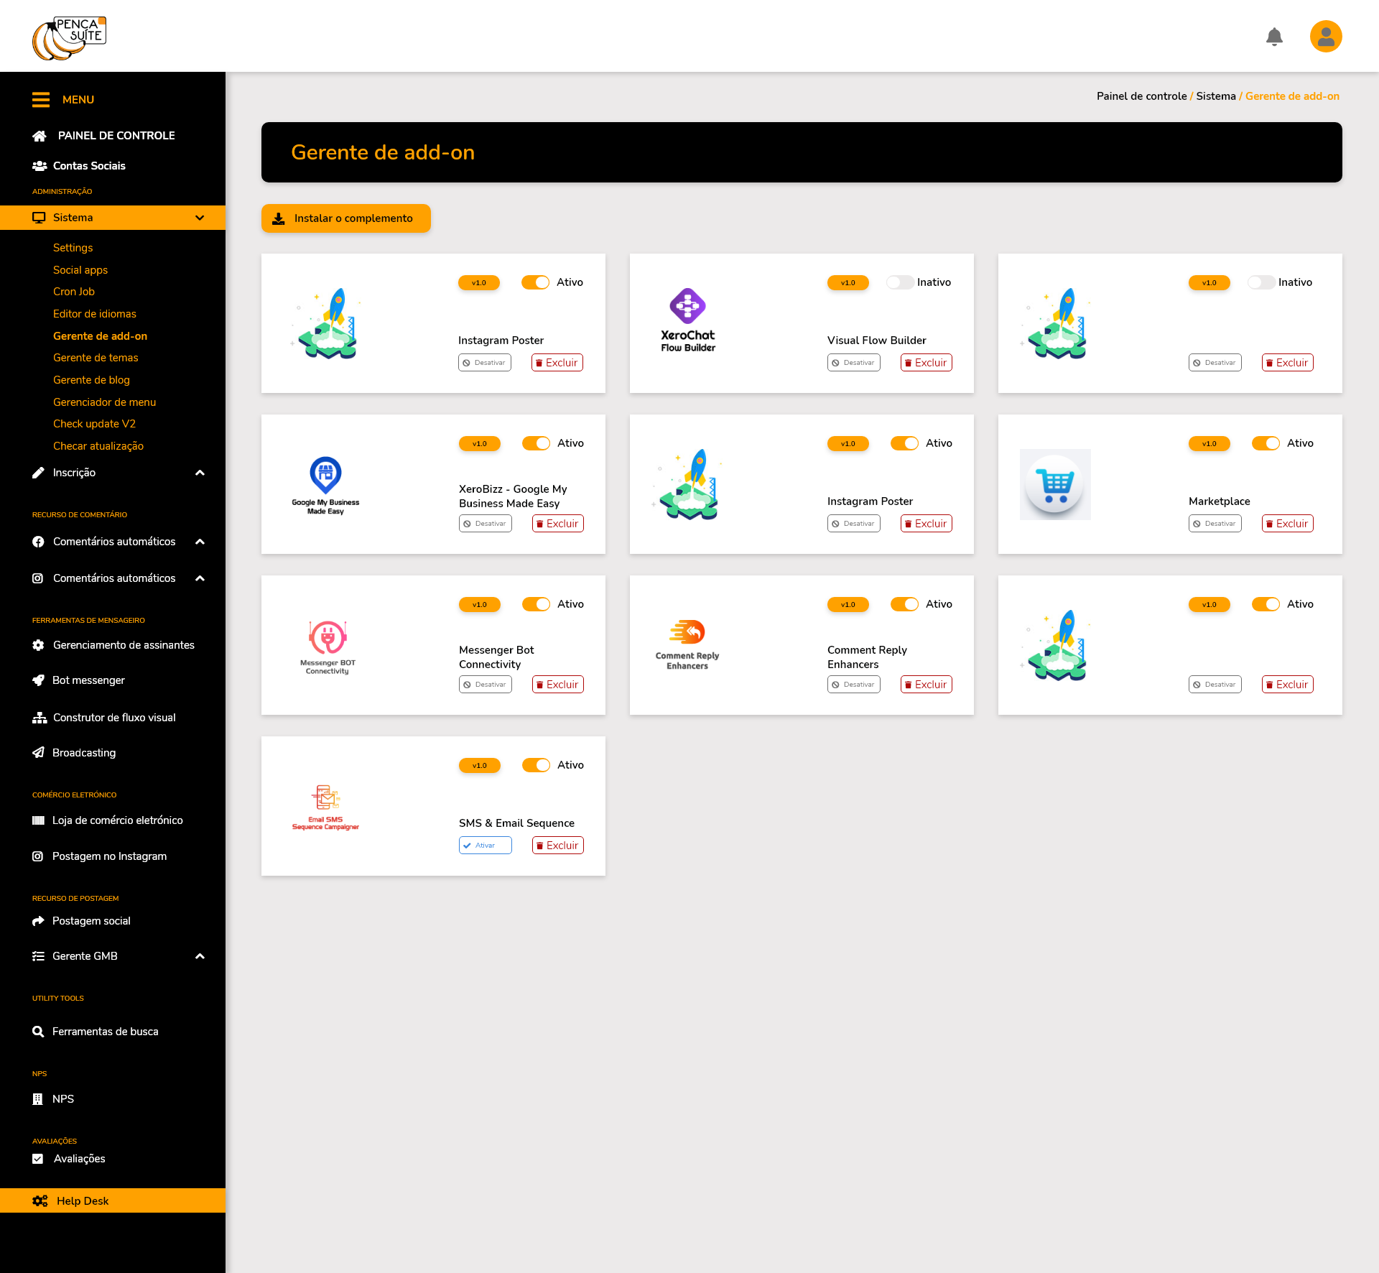Open the user profile avatar

[1326, 37]
